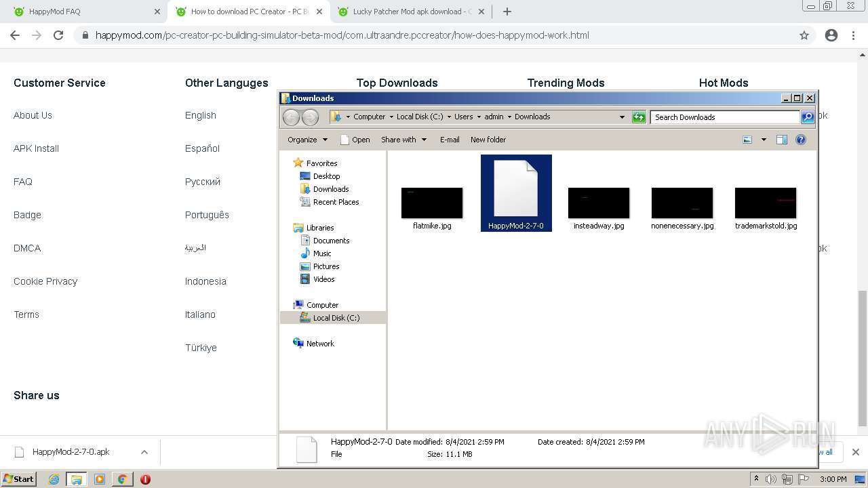Open Chrome from the taskbar
This screenshot has width=868, height=488.
[122, 479]
